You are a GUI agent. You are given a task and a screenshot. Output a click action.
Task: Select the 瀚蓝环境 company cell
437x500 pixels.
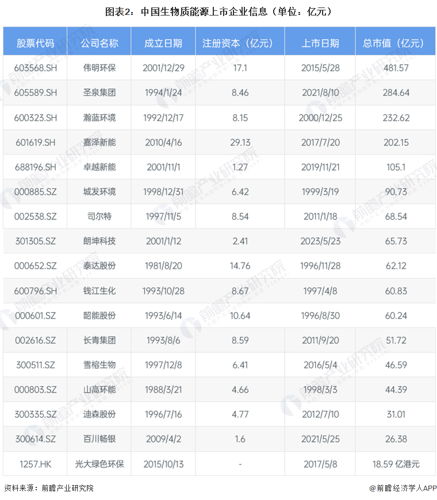99,117
